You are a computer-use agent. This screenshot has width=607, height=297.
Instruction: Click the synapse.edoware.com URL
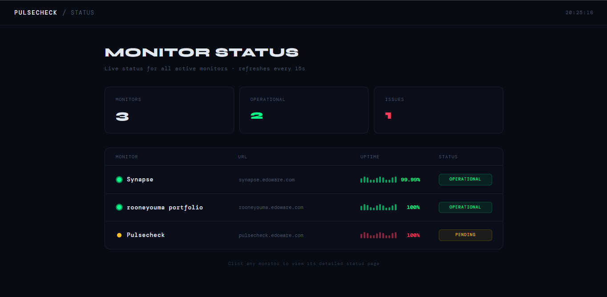pyautogui.click(x=267, y=180)
